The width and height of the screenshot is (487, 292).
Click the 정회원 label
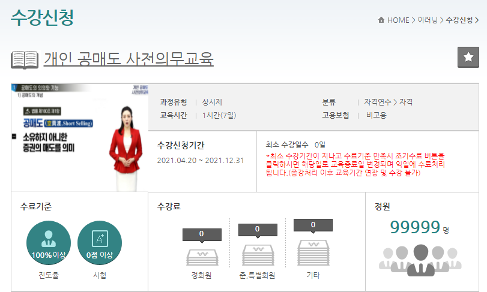pyautogui.click(x=202, y=275)
